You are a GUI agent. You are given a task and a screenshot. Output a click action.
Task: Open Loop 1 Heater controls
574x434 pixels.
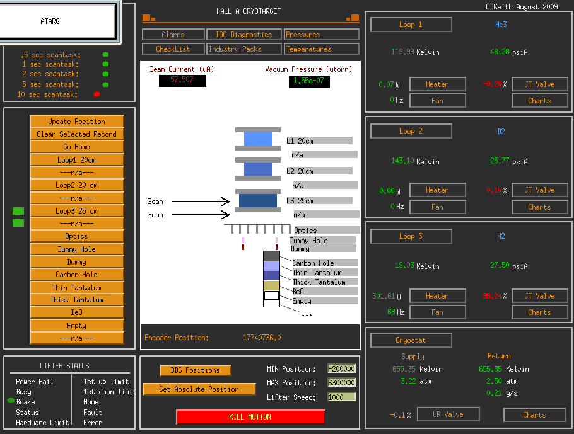(x=438, y=84)
